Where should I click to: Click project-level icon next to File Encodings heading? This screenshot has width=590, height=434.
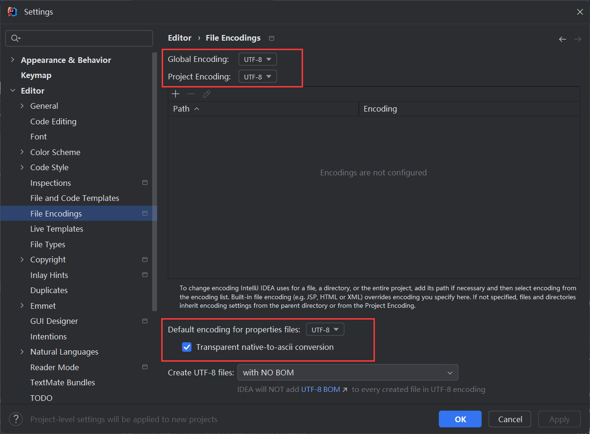271,38
